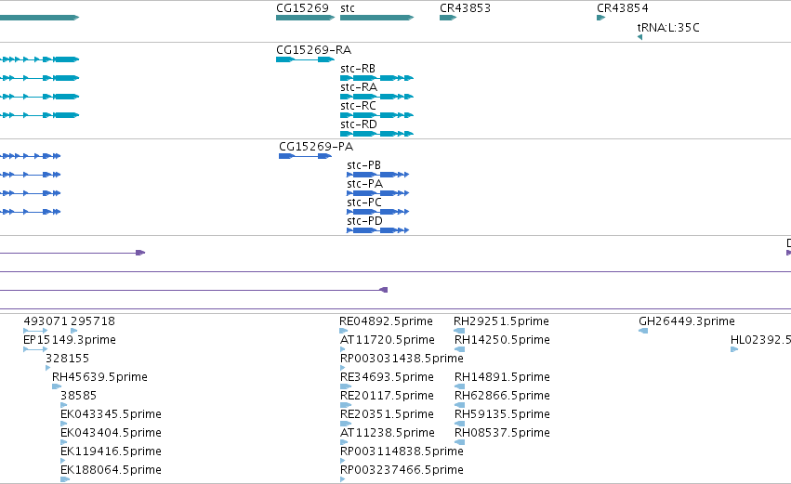The height and width of the screenshot is (484, 791).
Task: Select RE34693.5prime EST
Action: [x=346, y=386]
